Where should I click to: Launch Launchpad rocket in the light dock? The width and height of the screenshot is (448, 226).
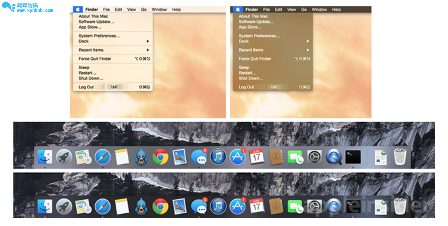tap(64, 157)
